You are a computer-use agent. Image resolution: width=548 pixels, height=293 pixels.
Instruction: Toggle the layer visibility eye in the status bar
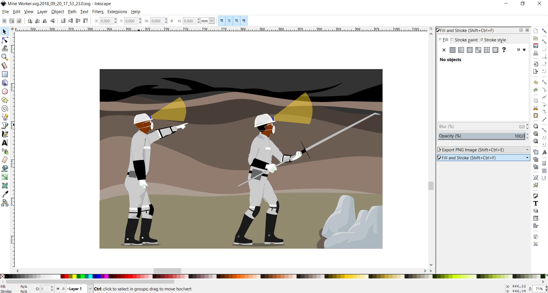pos(57,289)
